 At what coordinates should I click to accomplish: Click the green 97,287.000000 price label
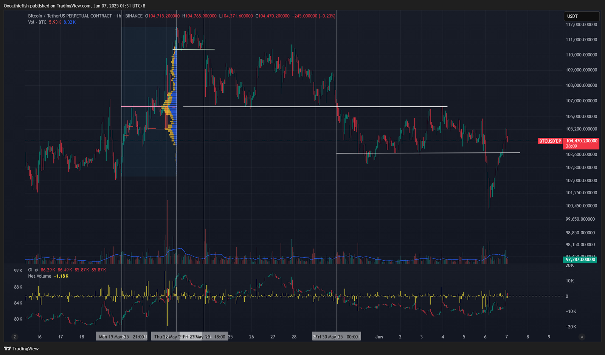[x=580, y=260]
